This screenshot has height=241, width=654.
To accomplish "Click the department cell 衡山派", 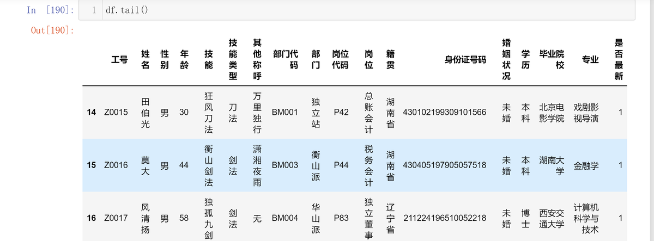I will click(316, 165).
